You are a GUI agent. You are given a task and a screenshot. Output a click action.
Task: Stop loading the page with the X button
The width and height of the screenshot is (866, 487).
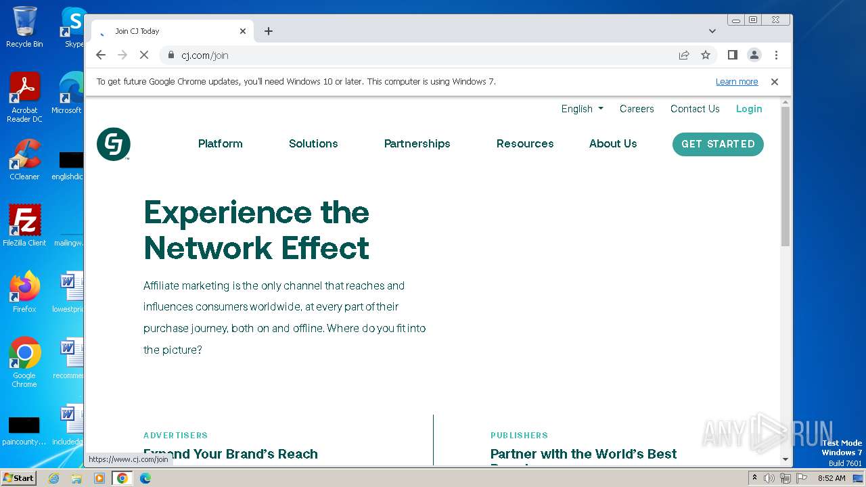pos(144,55)
